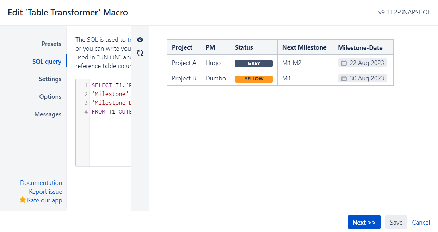This screenshot has width=438, height=232.
Task: Click the YELLOW status badge for Project B
Action: [254, 79]
